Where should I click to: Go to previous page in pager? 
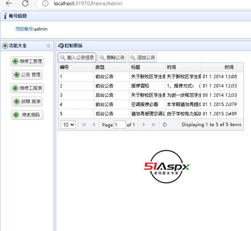pyautogui.click(x=94, y=125)
